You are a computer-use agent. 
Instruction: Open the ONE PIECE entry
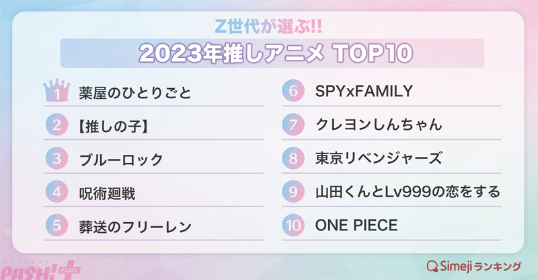pos(356,225)
